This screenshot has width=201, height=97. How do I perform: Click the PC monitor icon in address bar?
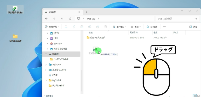coord(79,19)
